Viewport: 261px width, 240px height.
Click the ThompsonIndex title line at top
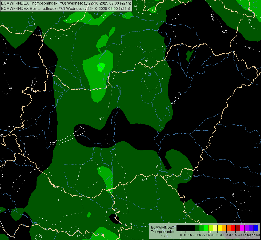[66, 3]
